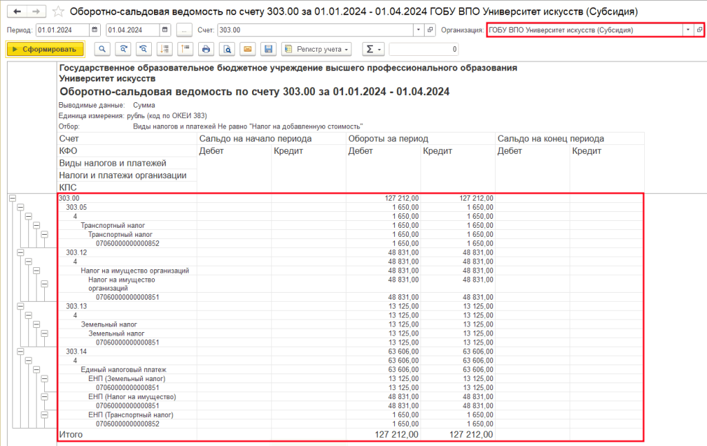Click the period selection '...' button
Image resolution: width=707 pixels, height=446 pixels.
(x=184, y=30)
